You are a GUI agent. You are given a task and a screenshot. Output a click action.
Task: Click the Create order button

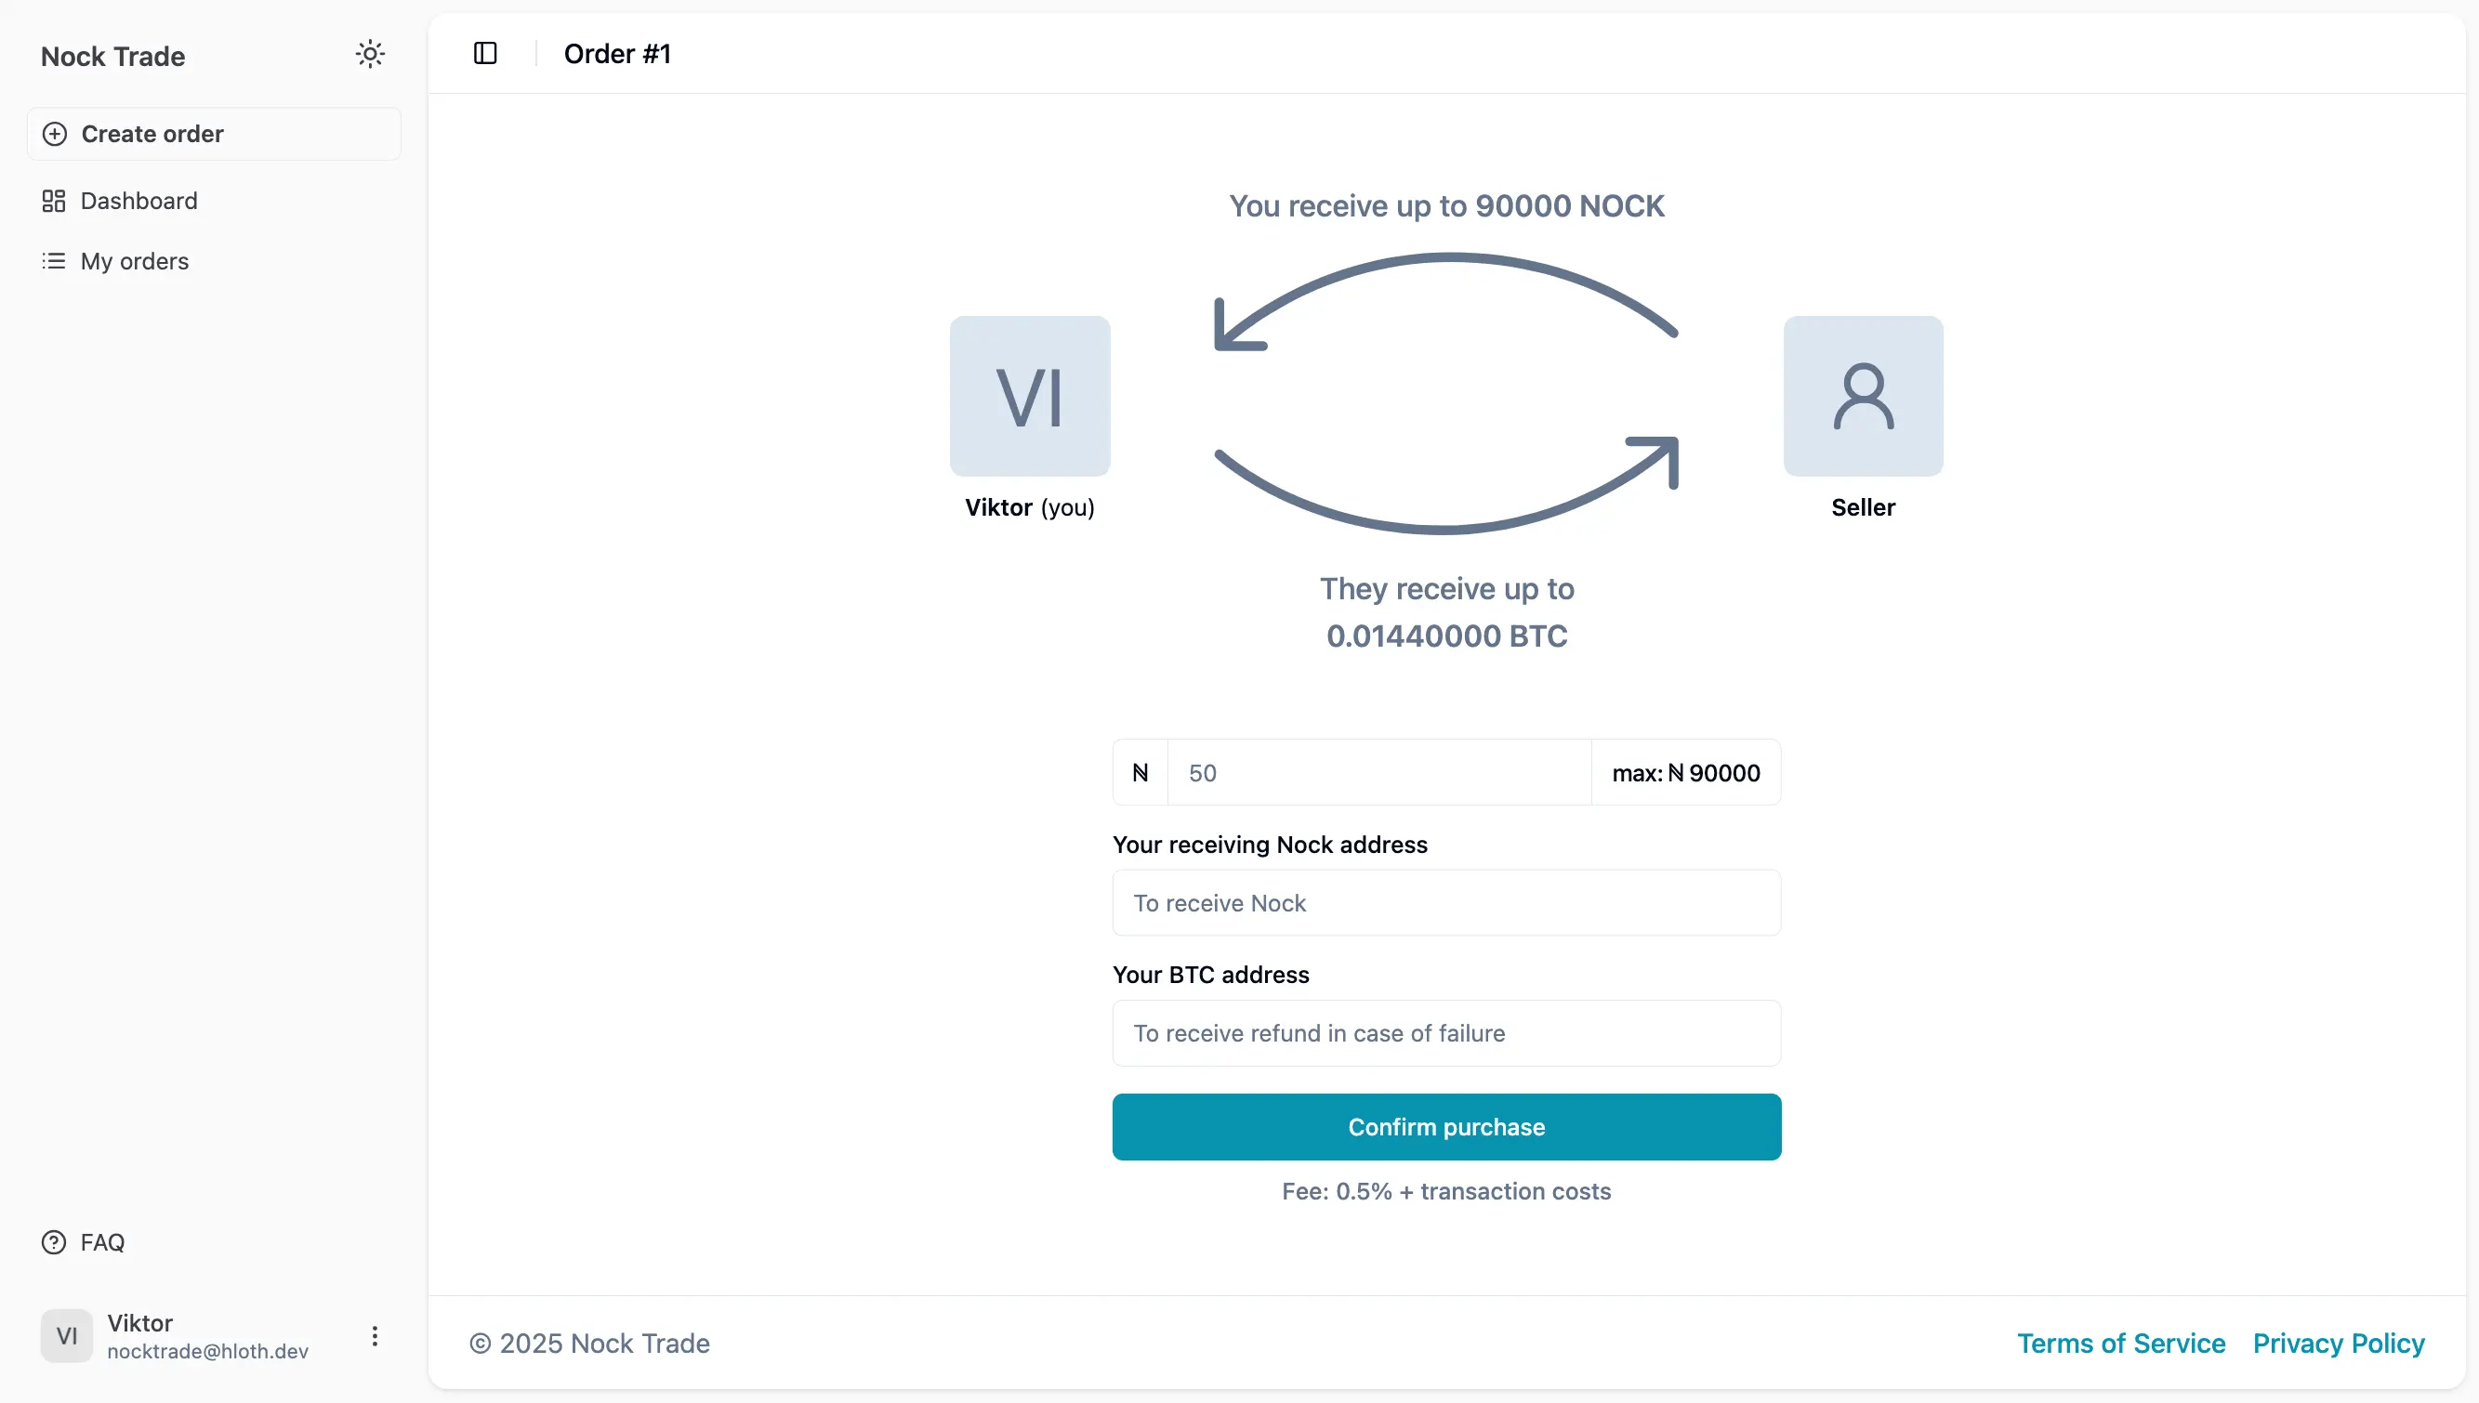213,134
